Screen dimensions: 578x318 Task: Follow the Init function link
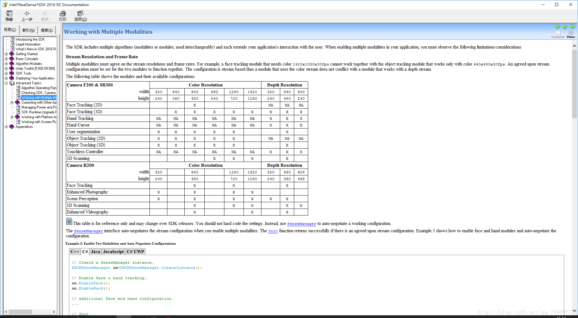pos(273,231)
